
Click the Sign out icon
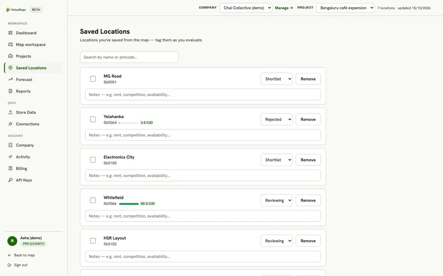(x=9, y=265)
